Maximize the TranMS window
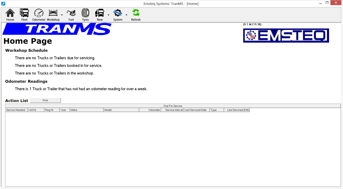The image size is (343, 189). [x=327, y=3]
